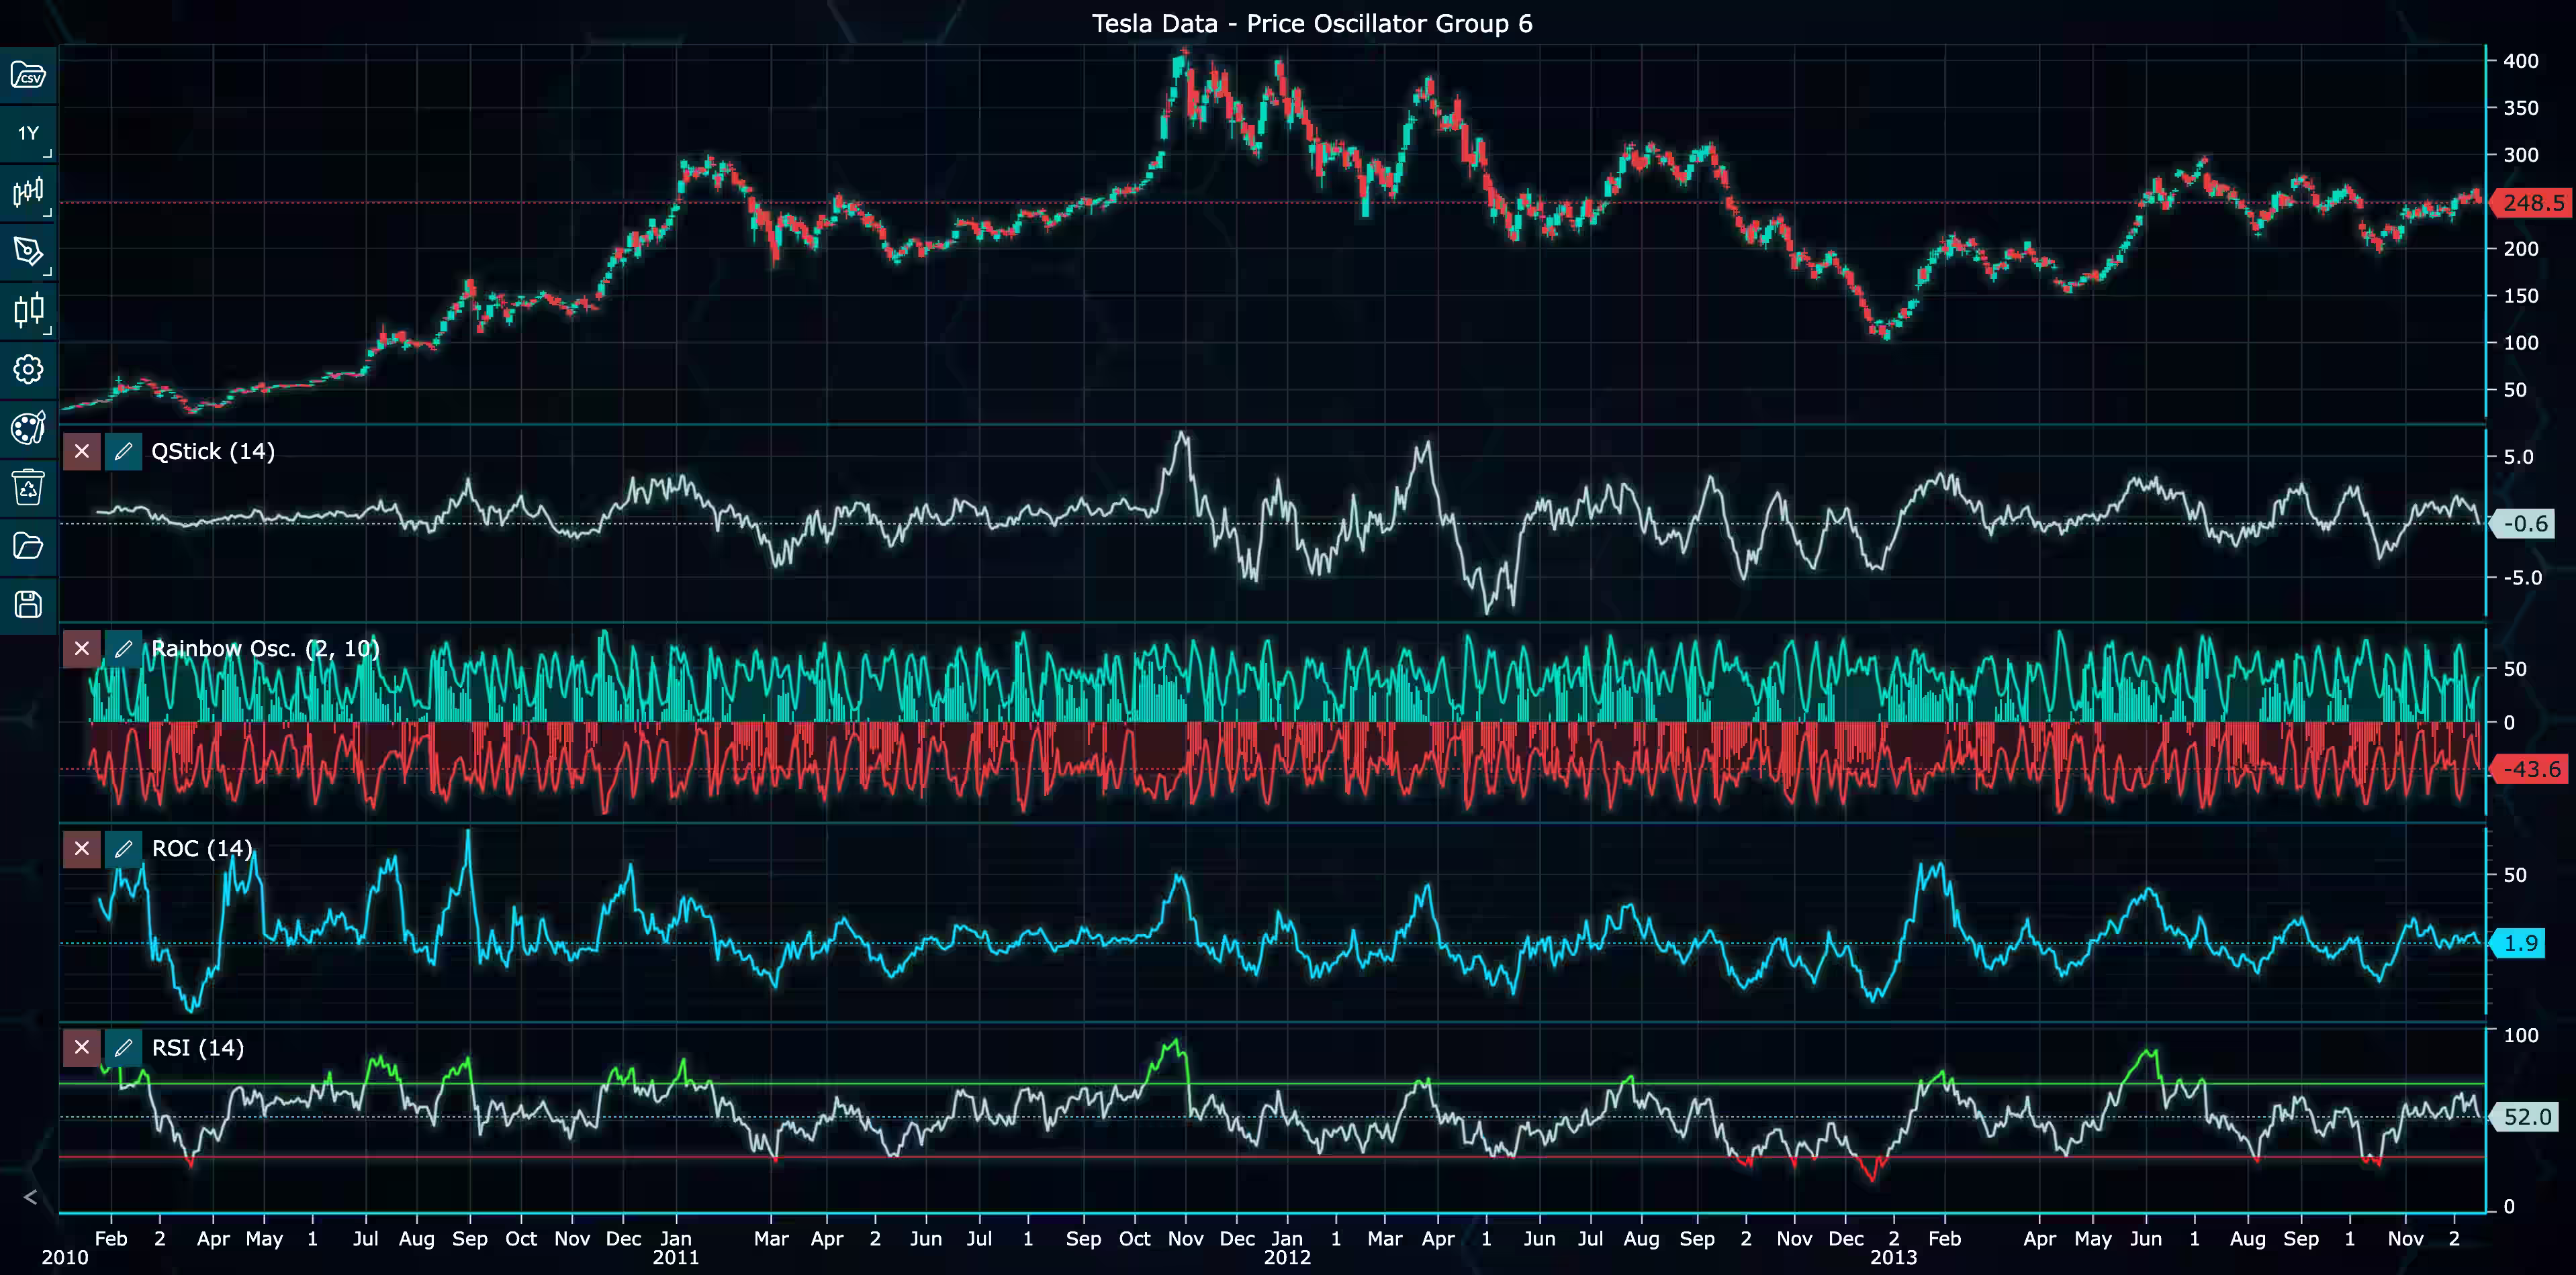Open the settings gear
Image resolution: width=2576 pixels, height=1275 pixels.
(28, 370)
